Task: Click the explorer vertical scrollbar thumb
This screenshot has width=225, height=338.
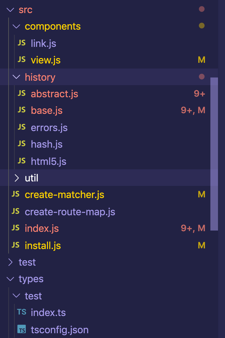Action: coord(214,154)
